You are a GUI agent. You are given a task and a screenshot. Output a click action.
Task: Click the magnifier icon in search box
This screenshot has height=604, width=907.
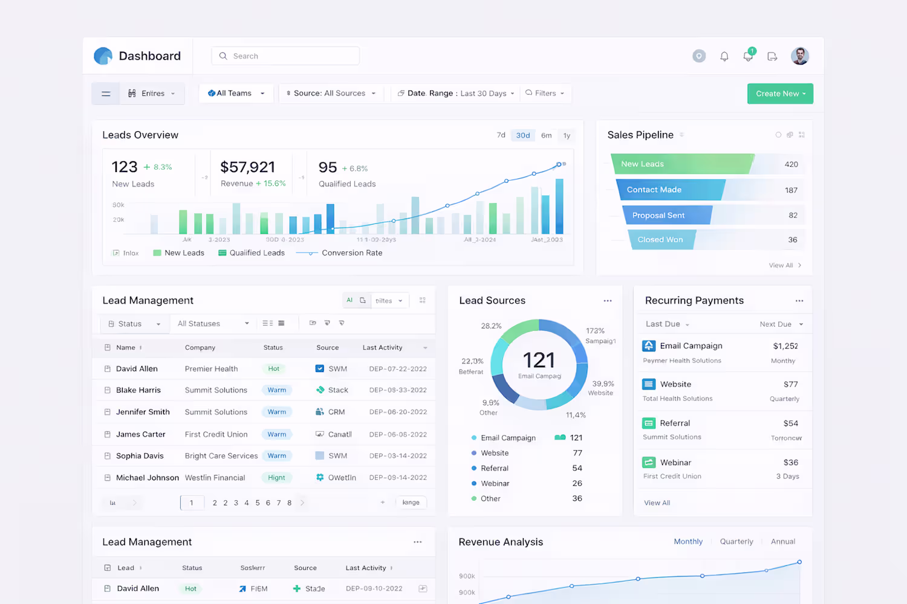click(223, 56)
